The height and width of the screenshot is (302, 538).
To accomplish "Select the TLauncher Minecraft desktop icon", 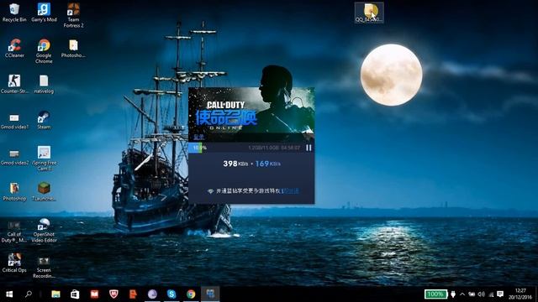I will (44, 191).
